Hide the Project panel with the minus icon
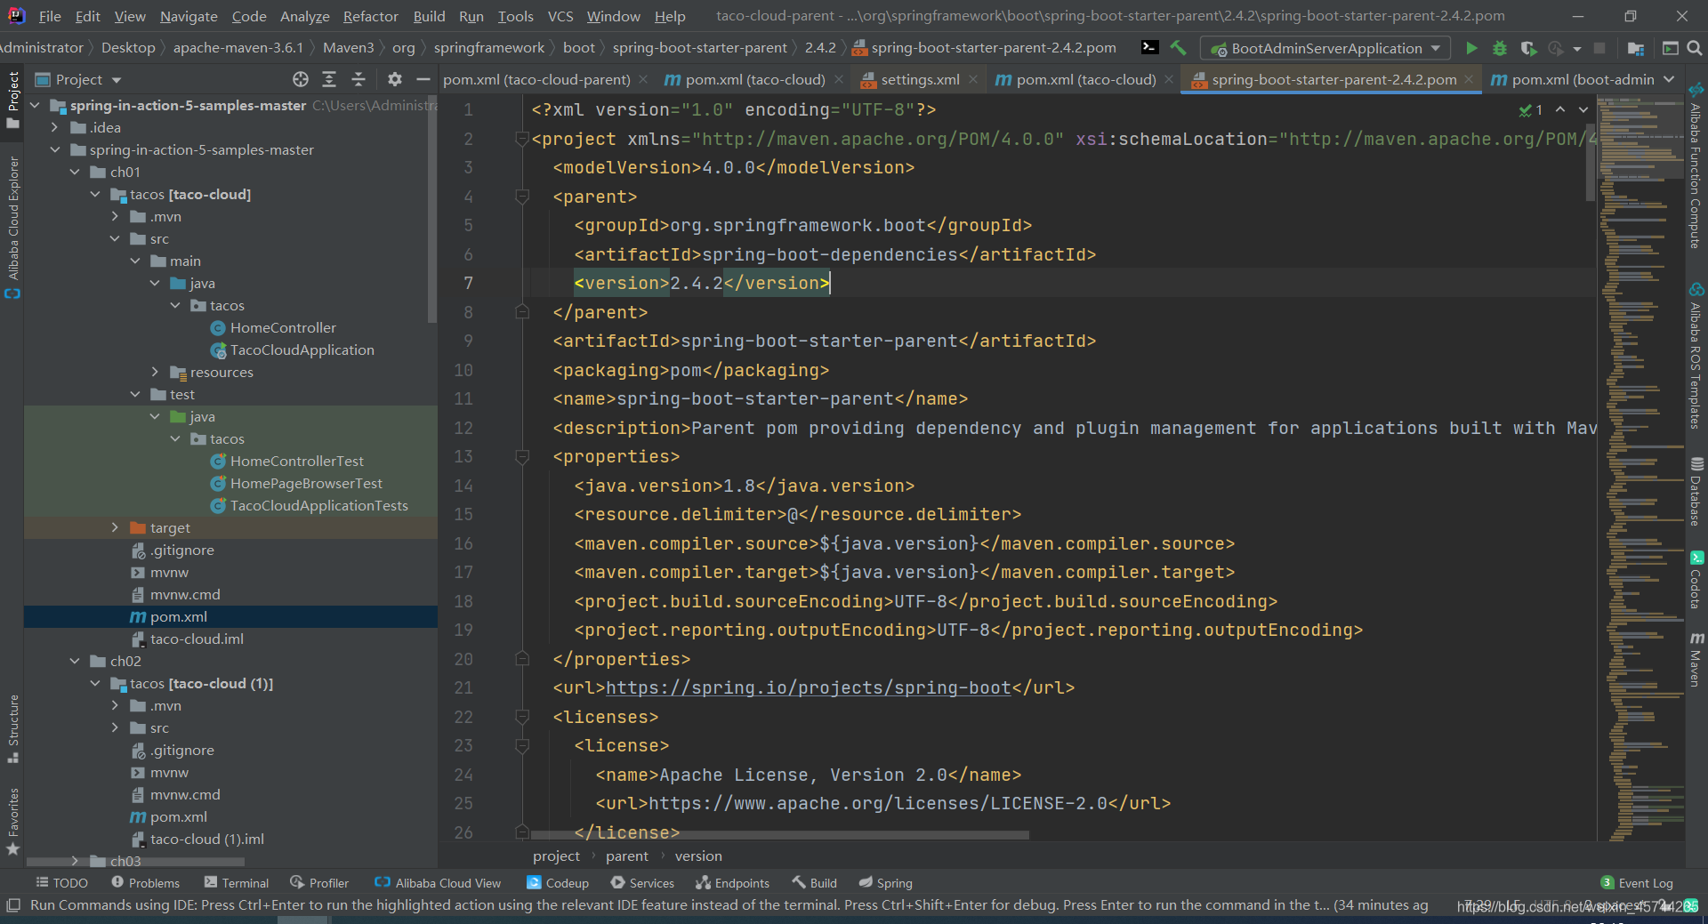The width and height of the screenshot is (1708, 924). pyautogui.click(x=423, y=79)
